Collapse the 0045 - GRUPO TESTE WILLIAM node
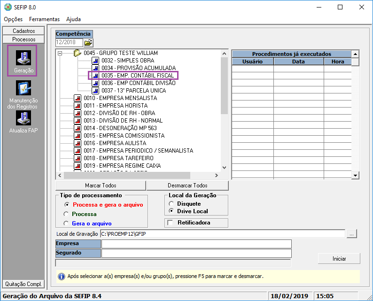This screenshot has height=301, width=373. (60, 53)
